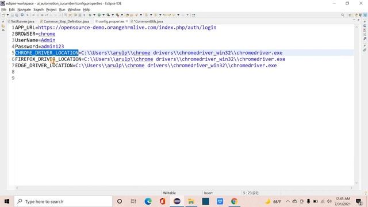Click the External Tools toolbar icon
The width and height of the screenshot is (368, 207).
pyautogui.click(x=117, y=15)
